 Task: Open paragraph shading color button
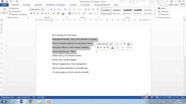pyautogui.click(x=90, y=14)
